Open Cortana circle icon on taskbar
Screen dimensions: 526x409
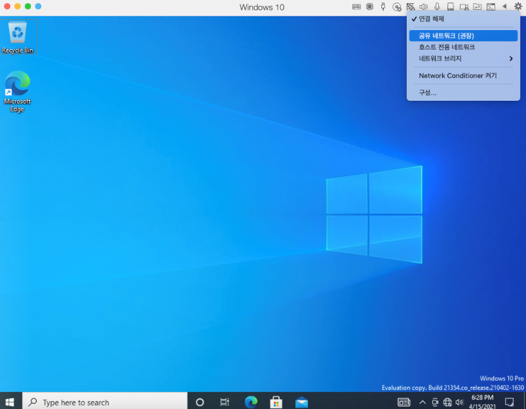(x=200, y=402)
